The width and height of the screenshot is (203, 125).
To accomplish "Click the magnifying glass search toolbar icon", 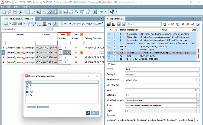I will click(21, 12).
